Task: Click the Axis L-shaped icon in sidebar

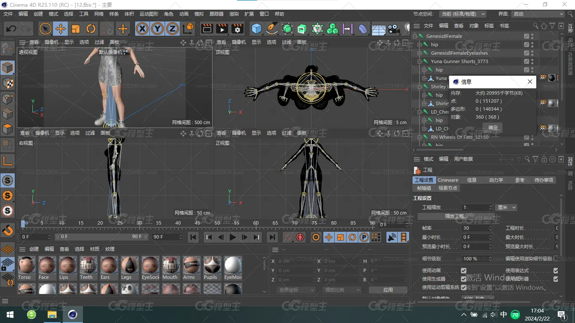Action: [8, 161]
